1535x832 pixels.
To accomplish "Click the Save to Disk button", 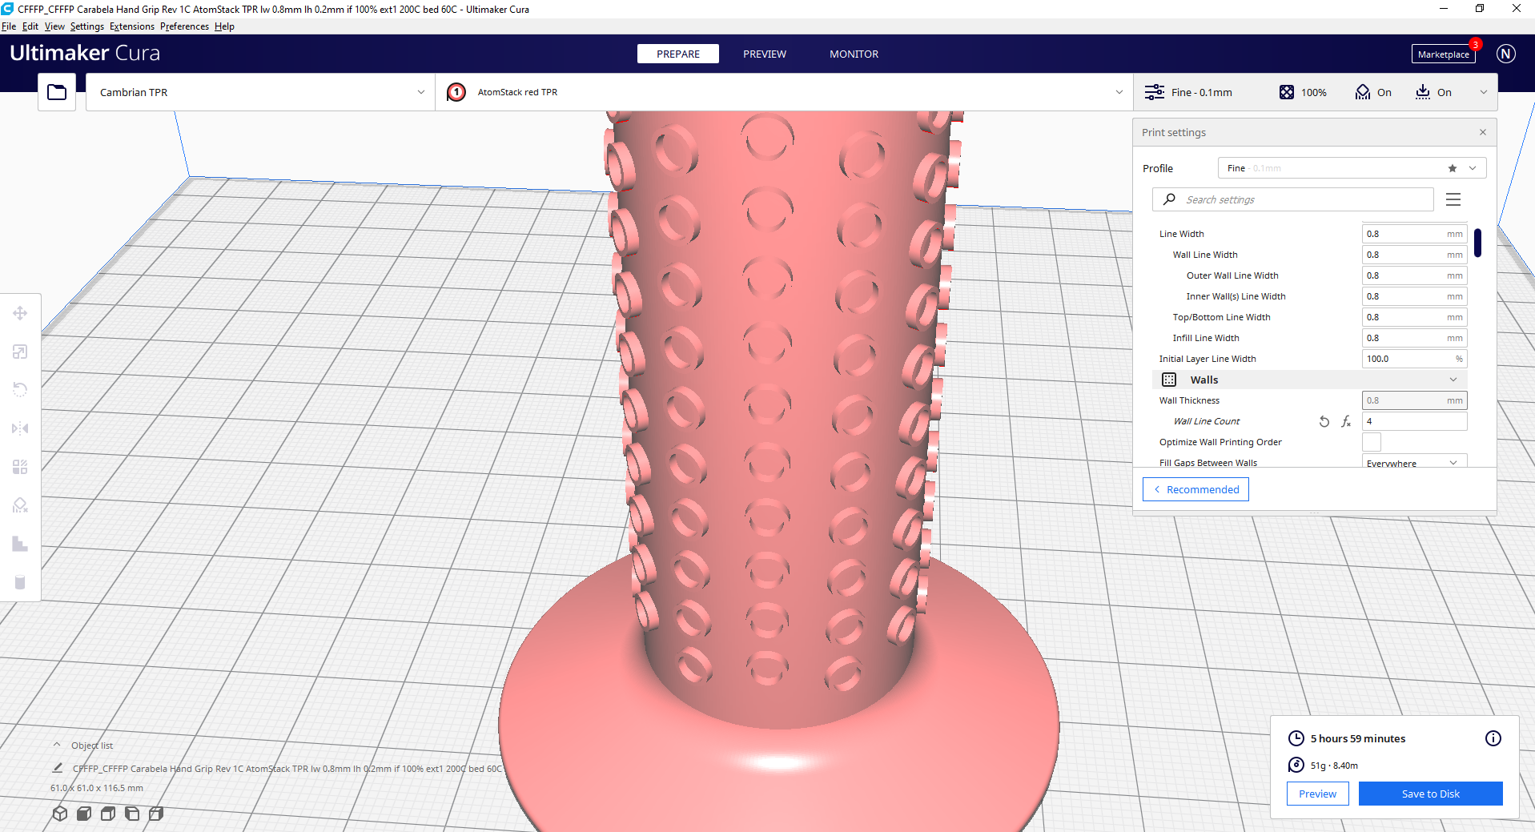I will [1430, 794].
